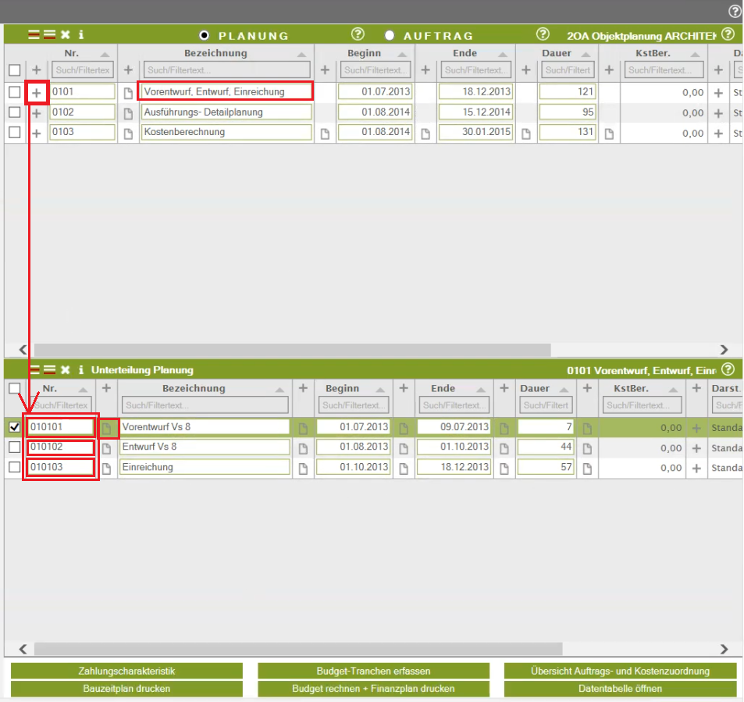Expand row 0103 with the plus icon
This screenshot has width=744, height=702.
[36, 133]
